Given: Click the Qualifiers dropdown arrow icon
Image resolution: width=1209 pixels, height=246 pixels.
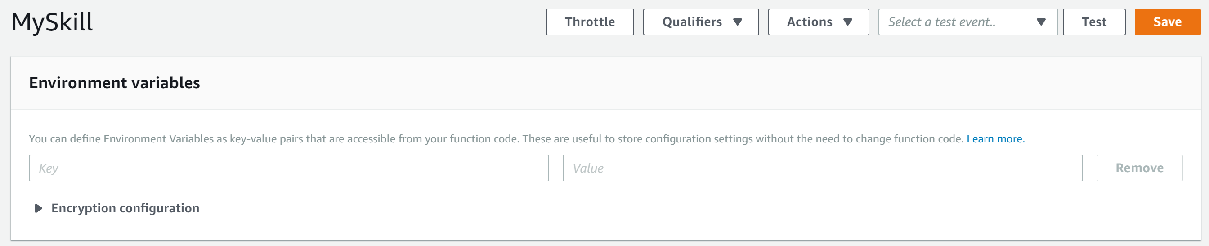Looking at the screenshot, I should (x=737, y=22).
